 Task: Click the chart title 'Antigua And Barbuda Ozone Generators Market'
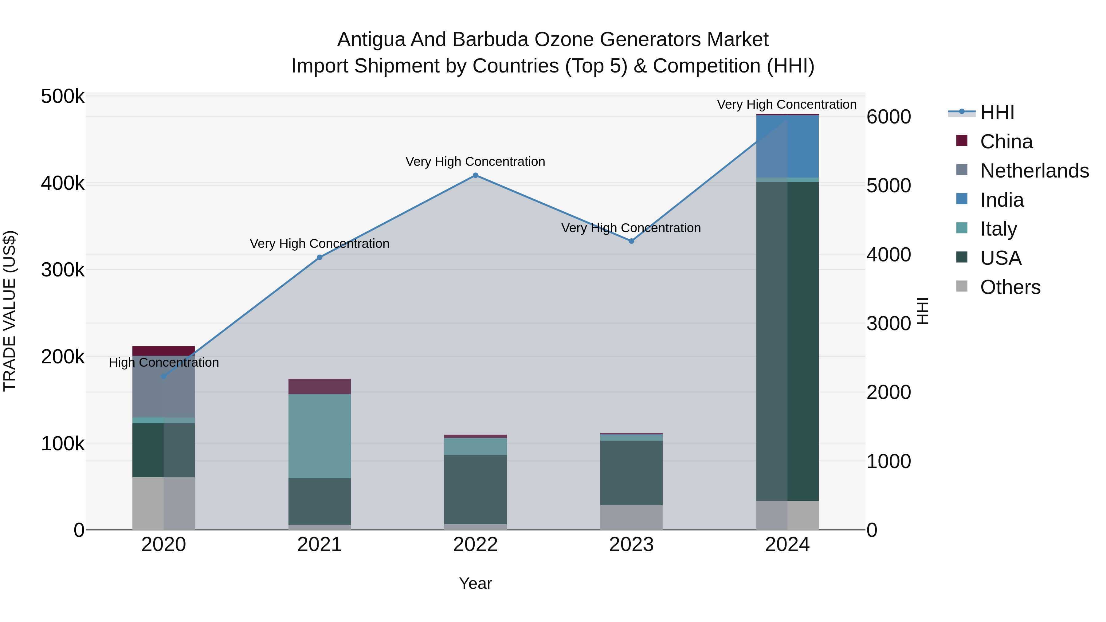[553, 40]
